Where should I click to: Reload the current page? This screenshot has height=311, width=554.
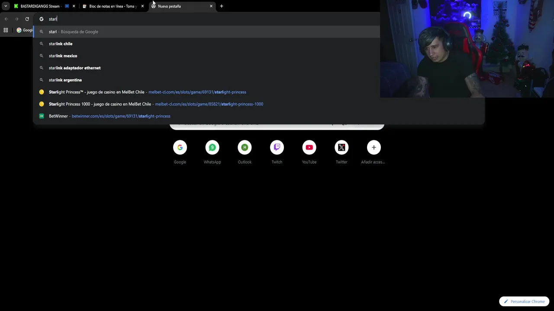pos(27,19)
